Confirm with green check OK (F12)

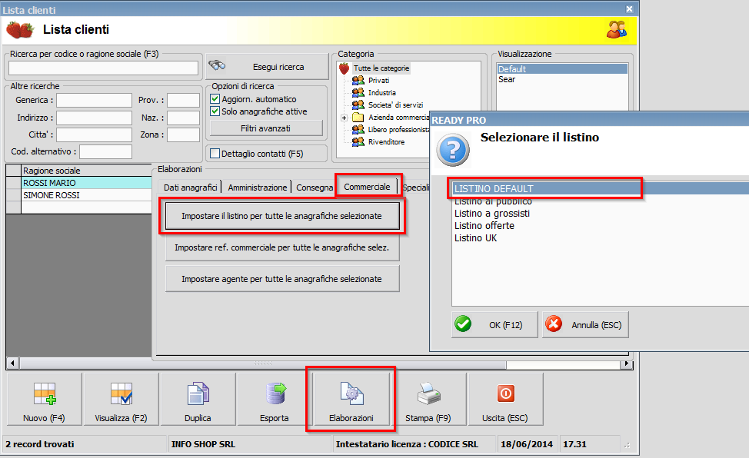tap(494, 325)
